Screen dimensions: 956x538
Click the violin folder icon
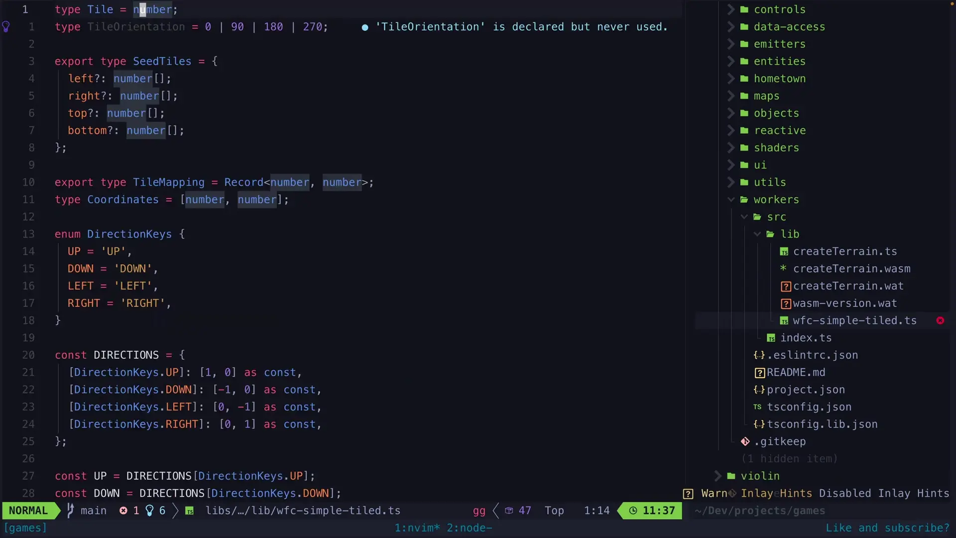(731, 476)
